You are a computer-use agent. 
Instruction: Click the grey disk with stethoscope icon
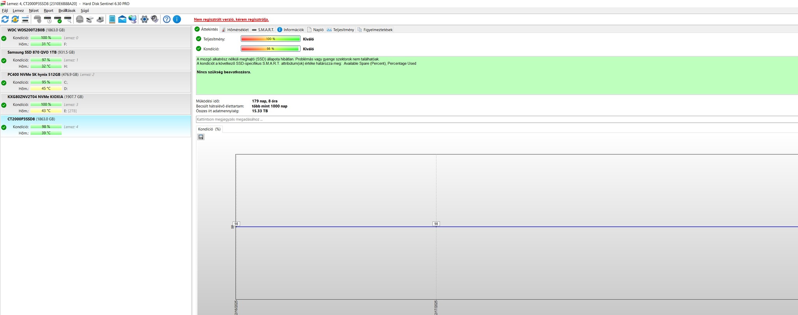pos(38,19)
